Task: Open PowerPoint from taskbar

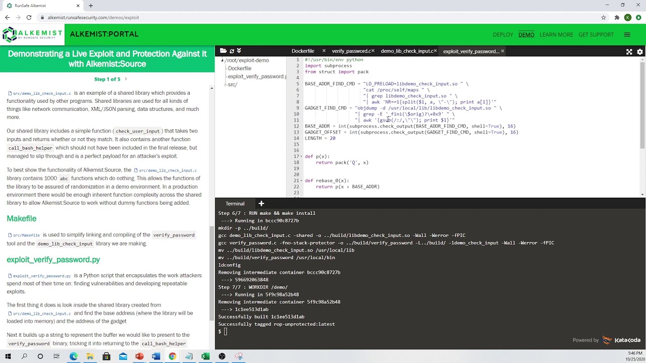Action: point(139,356)
